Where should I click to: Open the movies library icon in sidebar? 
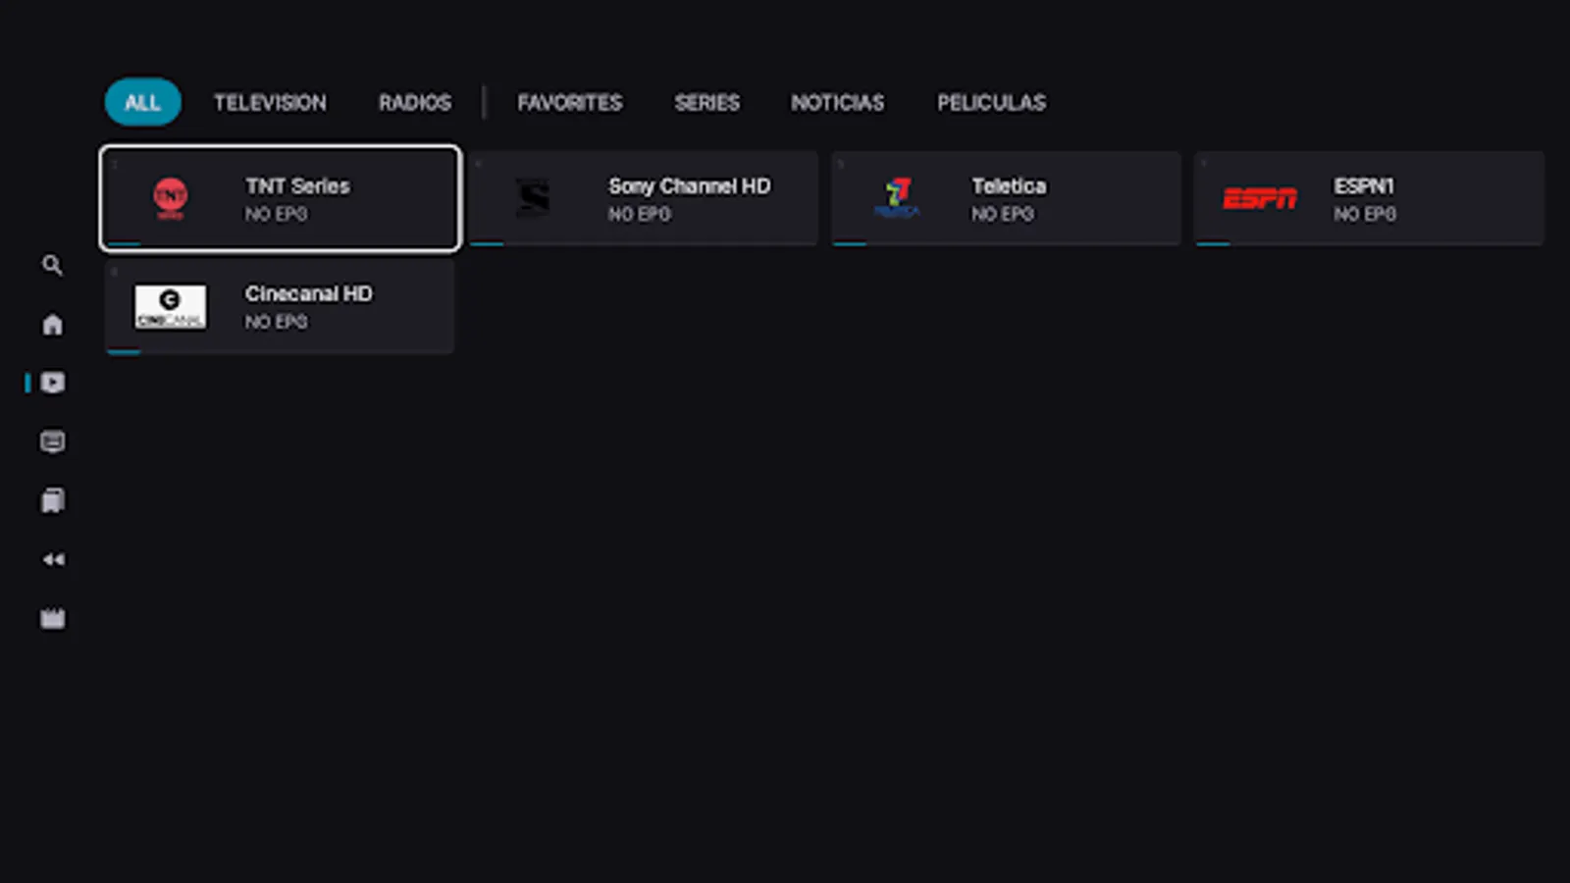click(52, 500)
